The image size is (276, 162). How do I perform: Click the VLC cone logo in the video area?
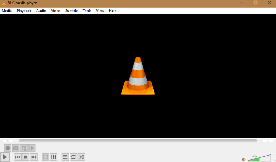point(138,76)
